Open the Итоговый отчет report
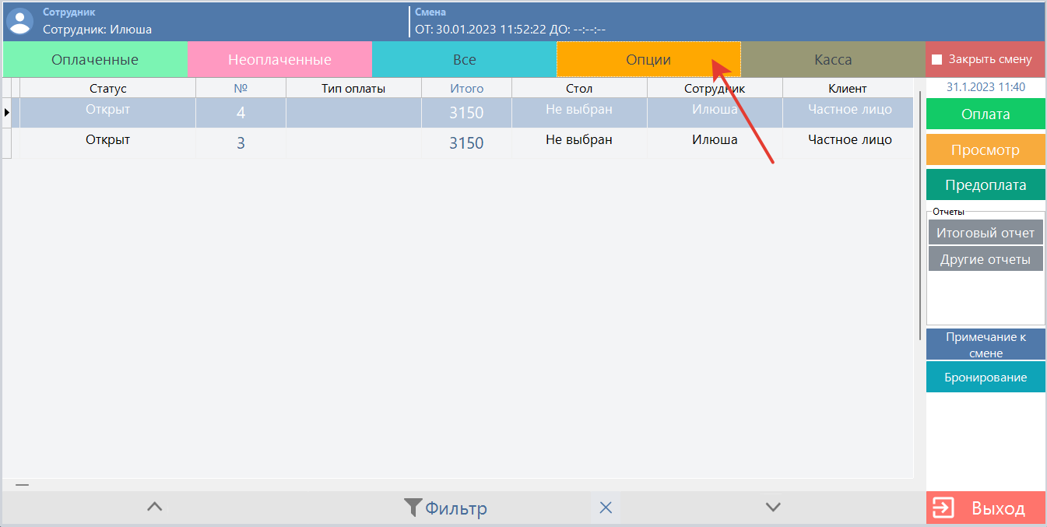The image size is (1047, 527). point(985,233)
